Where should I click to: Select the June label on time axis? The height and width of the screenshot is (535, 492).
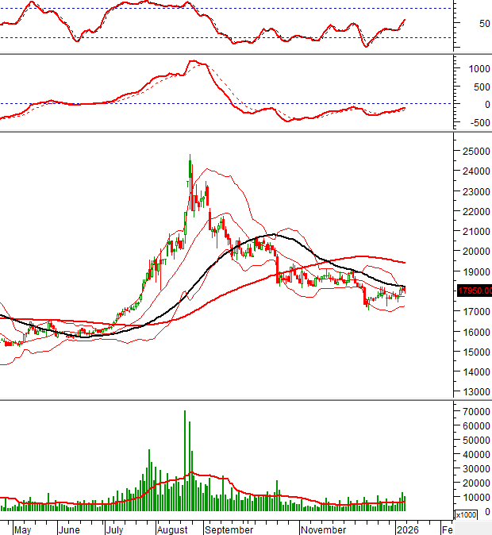coord(69,529)
